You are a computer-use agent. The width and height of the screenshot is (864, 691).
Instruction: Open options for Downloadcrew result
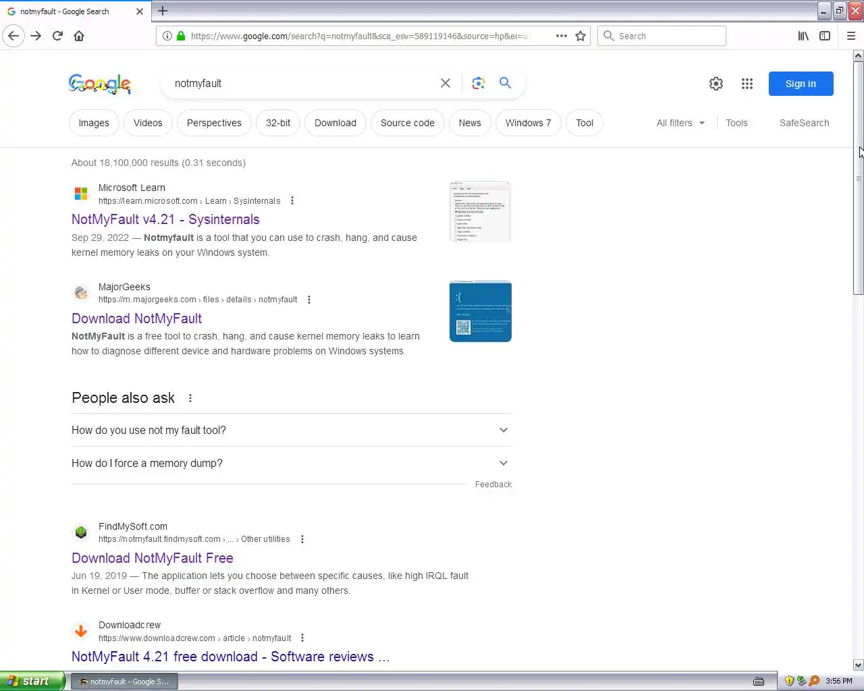(x=302, y=638)
